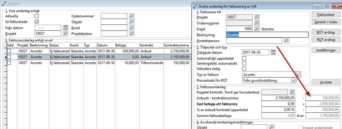The width and height of the screenshot is (342, 129).
Task: Click % av anbud/kontrakt/upparbetat field
Action: click(x=279, y=110)
